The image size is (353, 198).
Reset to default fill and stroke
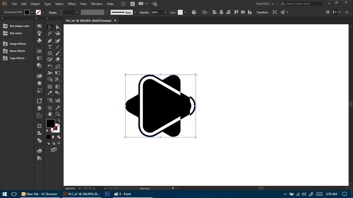[x=48, y=131]
